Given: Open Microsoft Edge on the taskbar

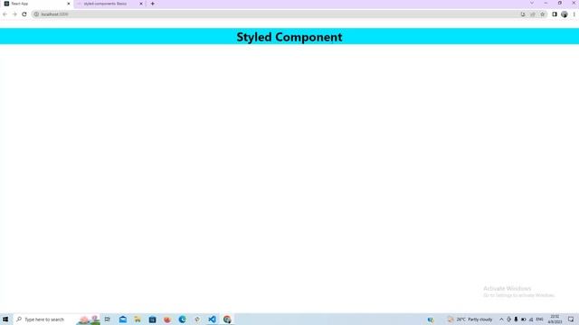Looking at the screenshot, I should (x=182, y=320).
